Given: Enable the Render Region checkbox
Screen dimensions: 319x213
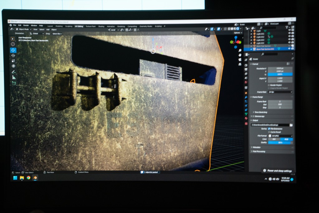Looking at the screenshot, I should tap(269, 85).
